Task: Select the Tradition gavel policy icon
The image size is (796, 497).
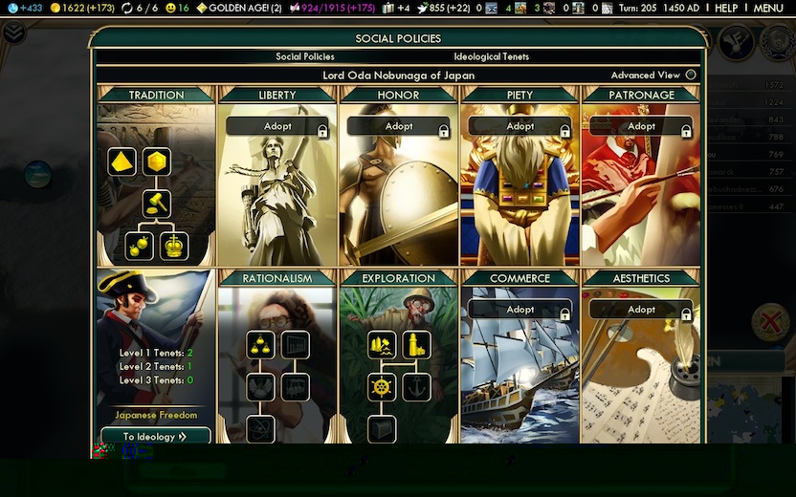Action: [x=156, y=204]
